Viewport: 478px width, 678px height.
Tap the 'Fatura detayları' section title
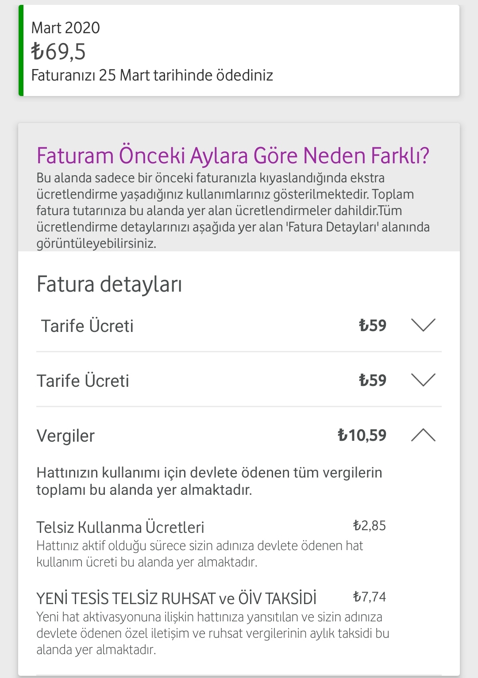click(109, 284)
